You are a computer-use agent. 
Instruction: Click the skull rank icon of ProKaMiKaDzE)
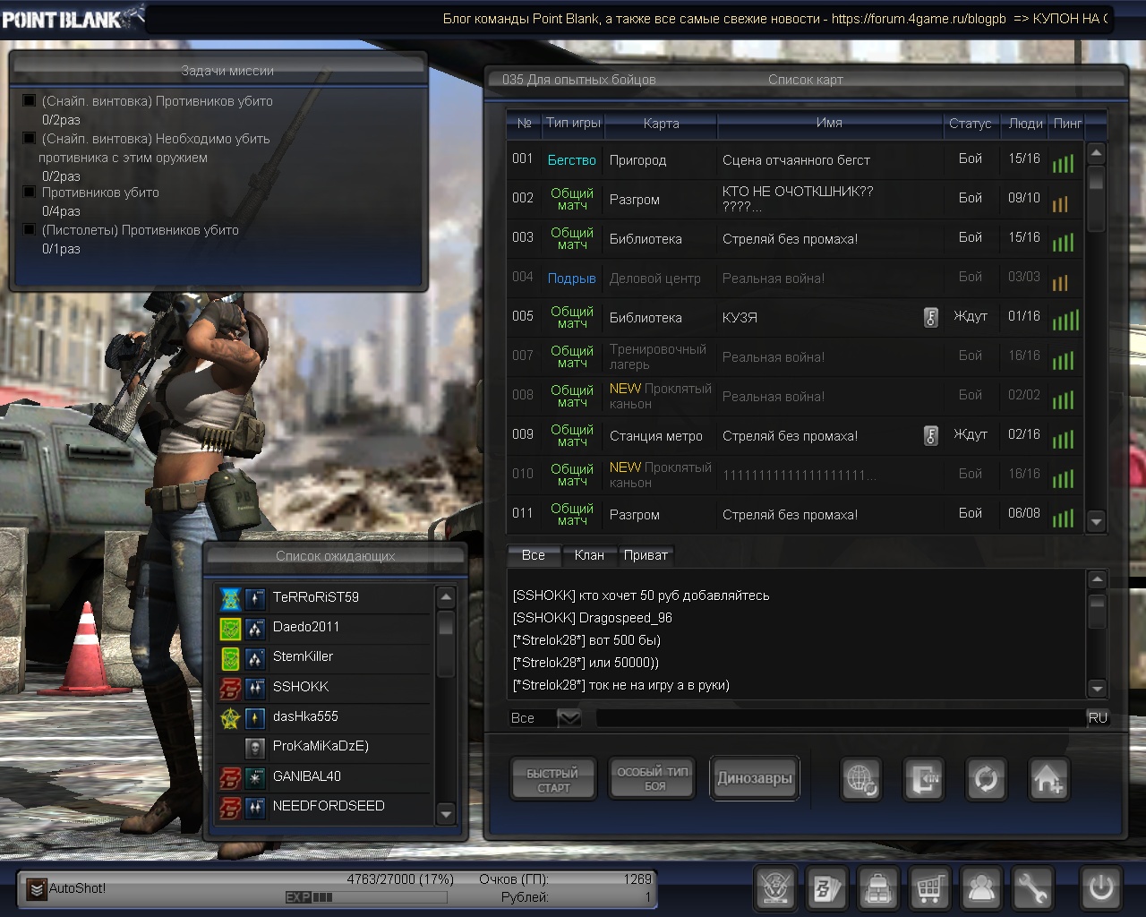click(255, 747)
